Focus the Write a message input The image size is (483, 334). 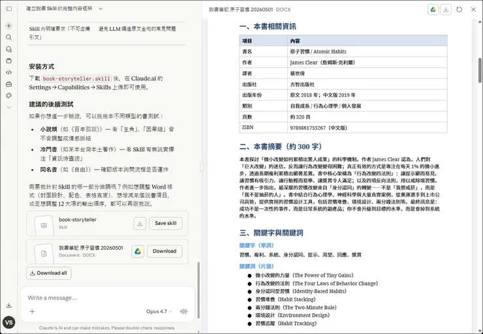click(x=108, y=297)
